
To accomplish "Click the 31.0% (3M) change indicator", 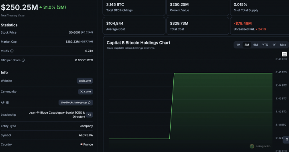I will click(53, 7).
